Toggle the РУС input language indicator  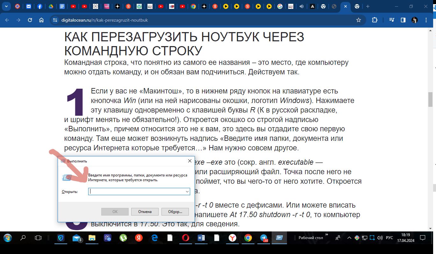pos(389,238)
